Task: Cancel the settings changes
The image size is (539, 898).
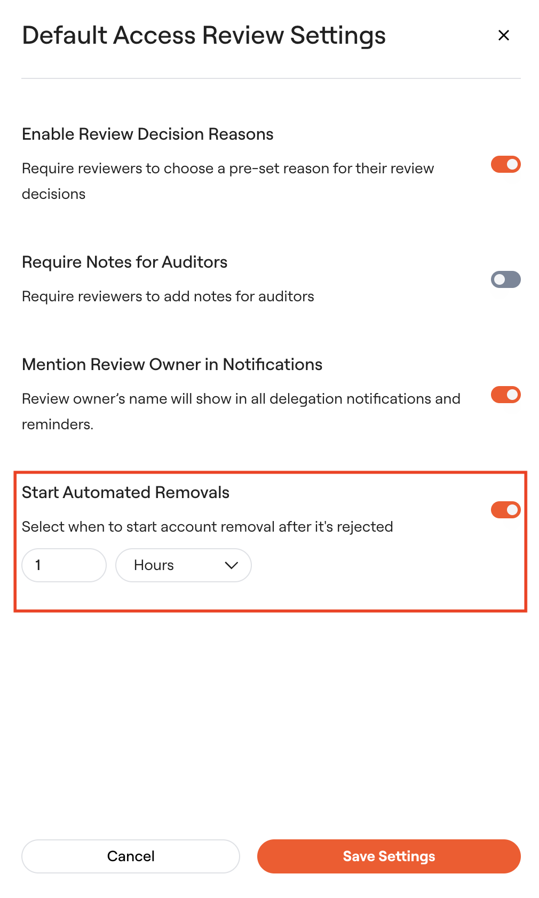Action: [131, 856]
